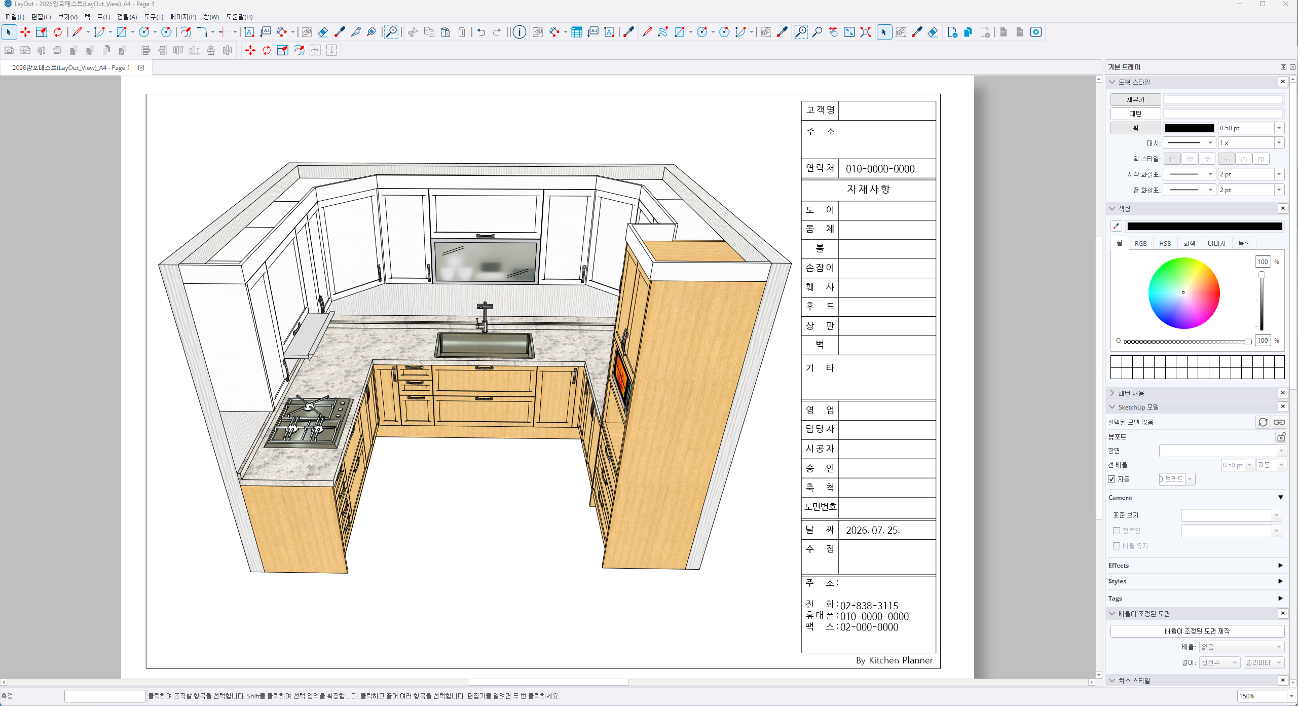1298x706 pixels.
Task: Expand the Styles section
Action: [x=1195, y=581]
